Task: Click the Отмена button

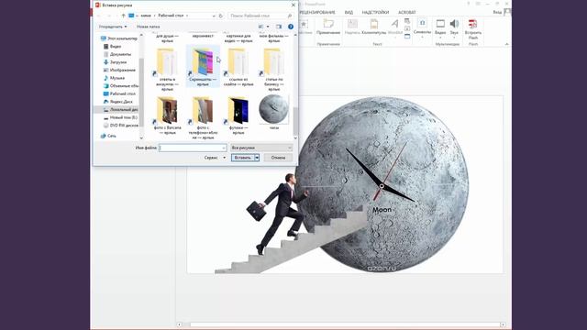Action: (278, 158)
